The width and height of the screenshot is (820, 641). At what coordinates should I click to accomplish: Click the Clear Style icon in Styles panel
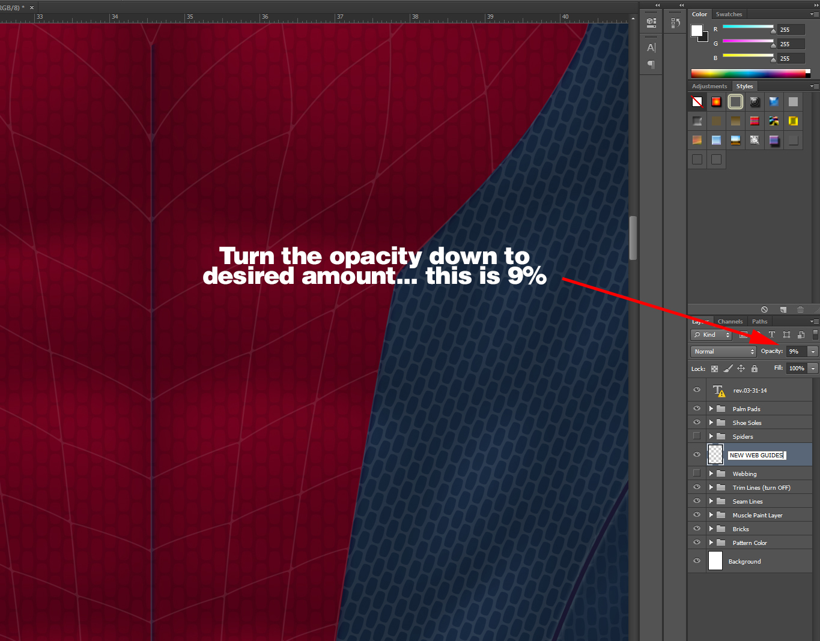[x=764, y=310]
